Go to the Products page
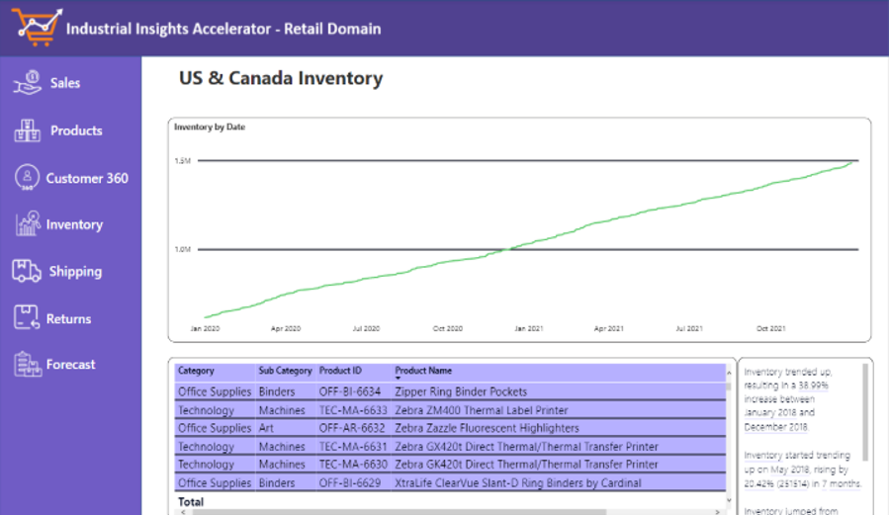 [x=76, y=130]
